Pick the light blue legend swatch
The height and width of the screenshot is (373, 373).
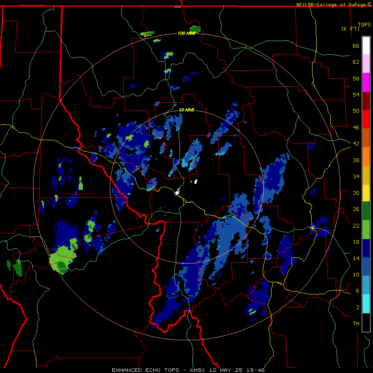coord(366,285)
